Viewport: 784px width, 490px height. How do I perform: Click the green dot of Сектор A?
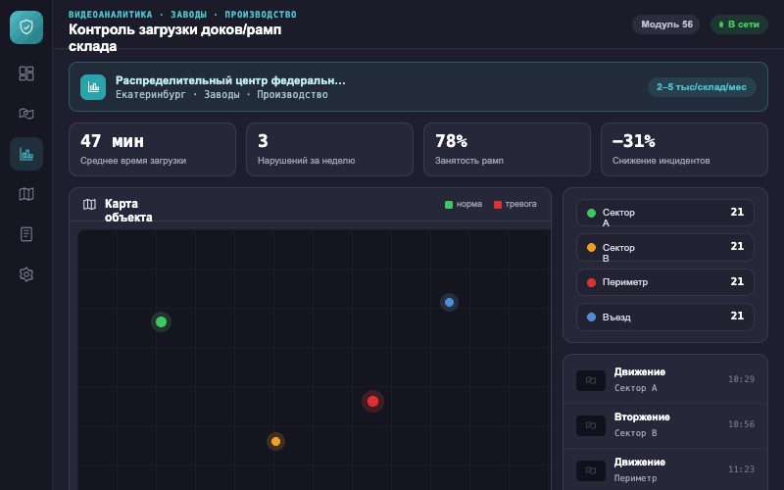(x=591, y=213)
